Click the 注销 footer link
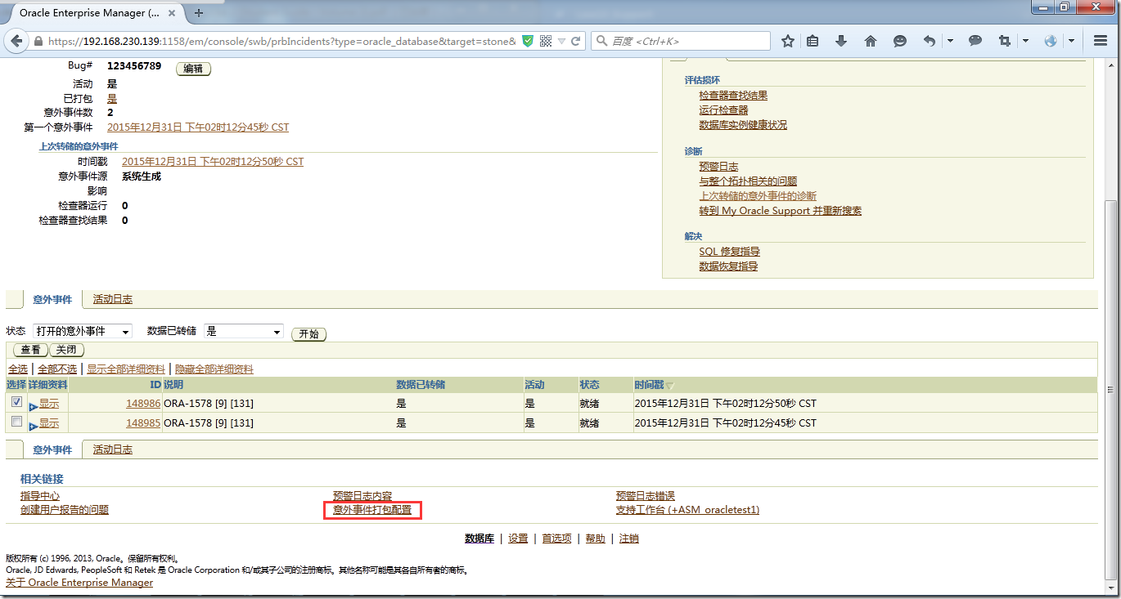Screen dimensions: 1121x599 [x=628, y=539]
